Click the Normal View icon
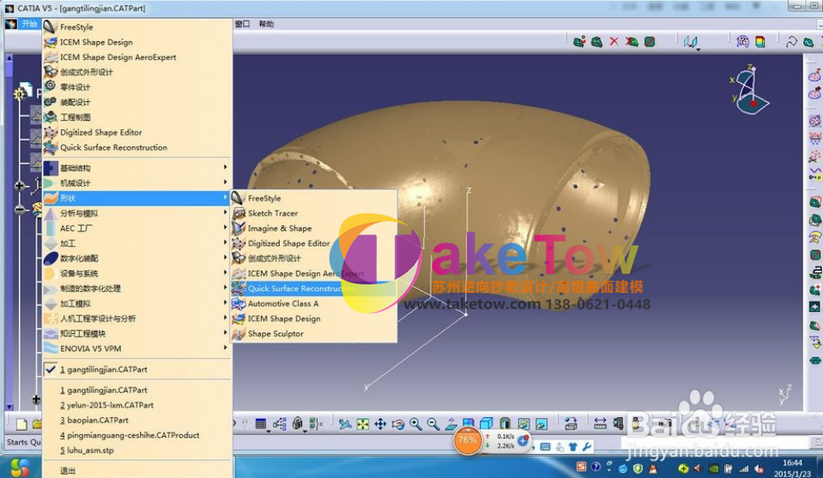823x478 pixels. 451,424
